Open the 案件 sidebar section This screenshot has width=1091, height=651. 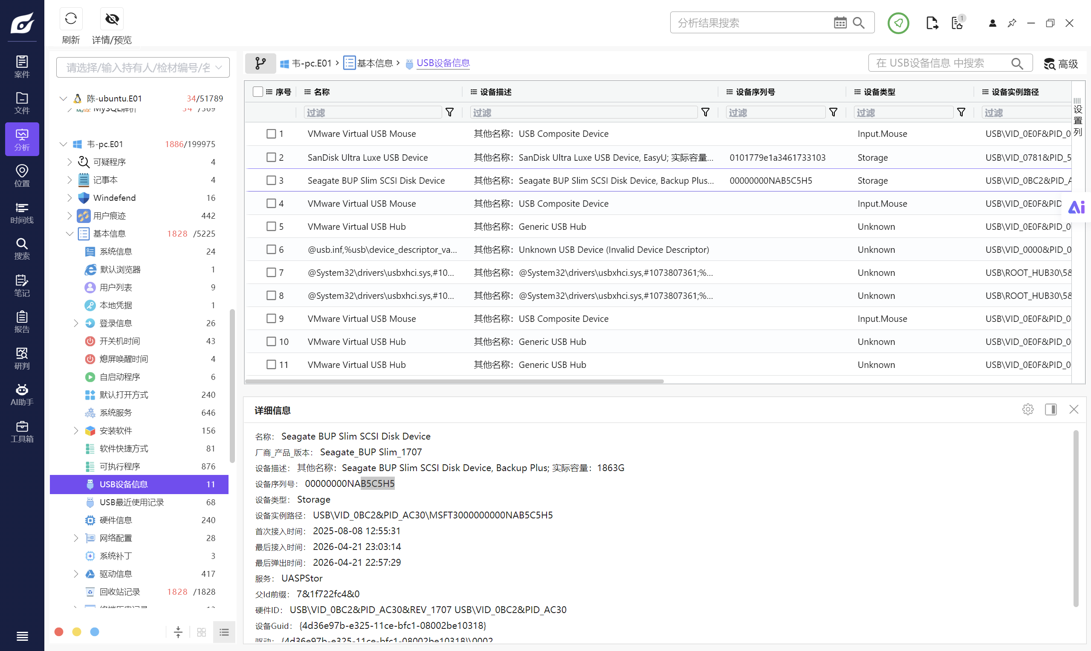[x=22, y=67]
